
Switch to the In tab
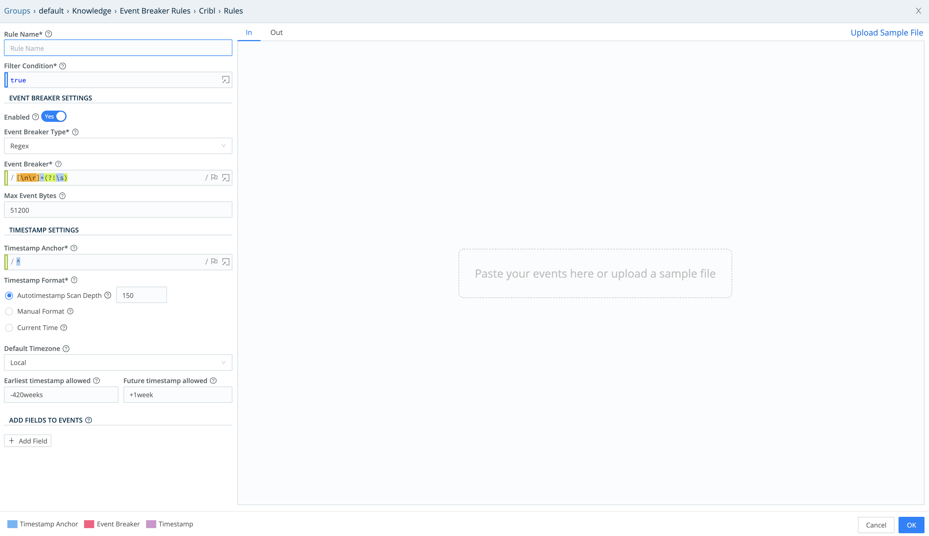[x=249, y=32]
